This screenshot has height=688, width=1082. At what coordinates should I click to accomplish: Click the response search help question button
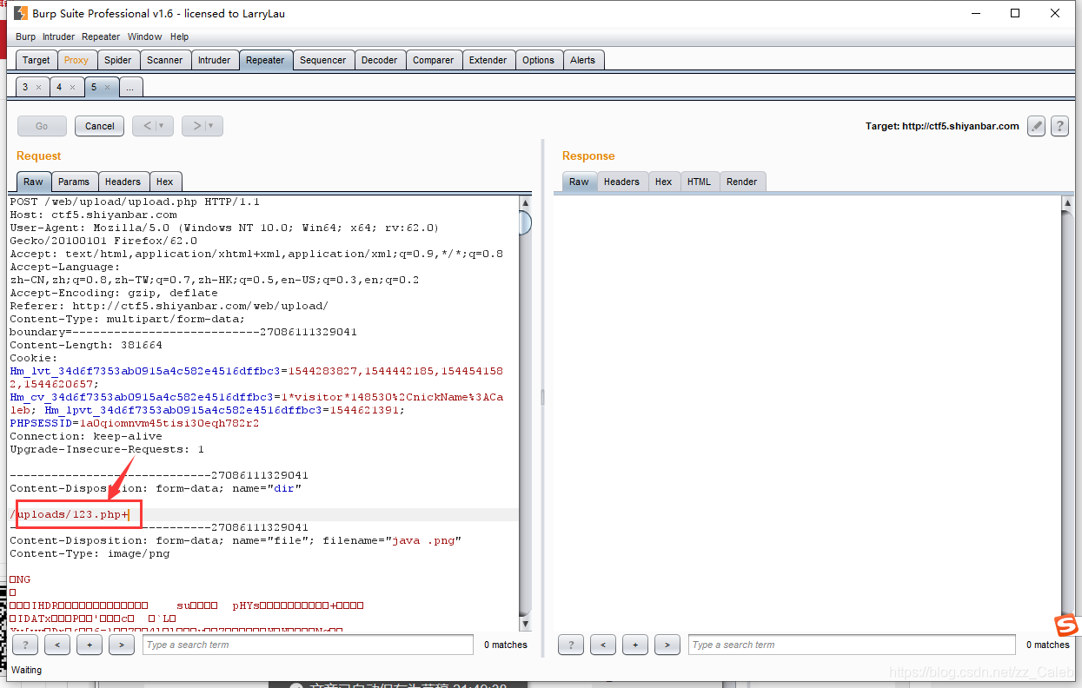pyautogui.click(x=571, y=645)
